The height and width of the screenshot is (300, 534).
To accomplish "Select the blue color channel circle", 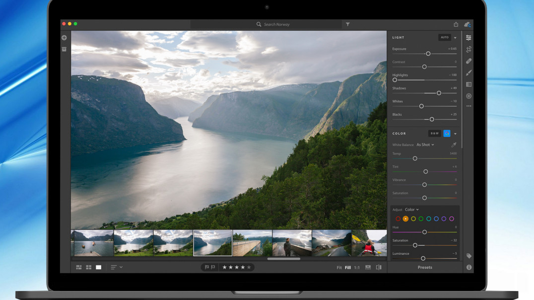I will [436, 219].
